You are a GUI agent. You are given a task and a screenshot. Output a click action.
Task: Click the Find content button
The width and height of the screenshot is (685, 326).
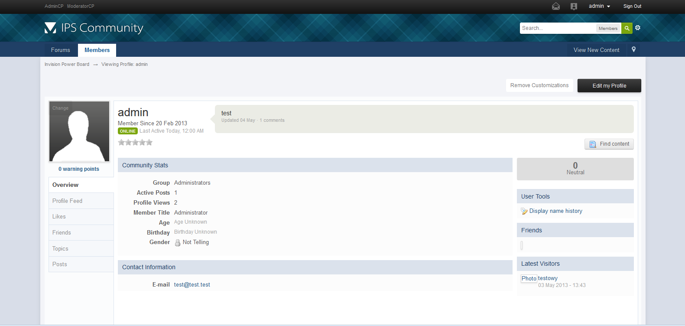click(609, 144)
